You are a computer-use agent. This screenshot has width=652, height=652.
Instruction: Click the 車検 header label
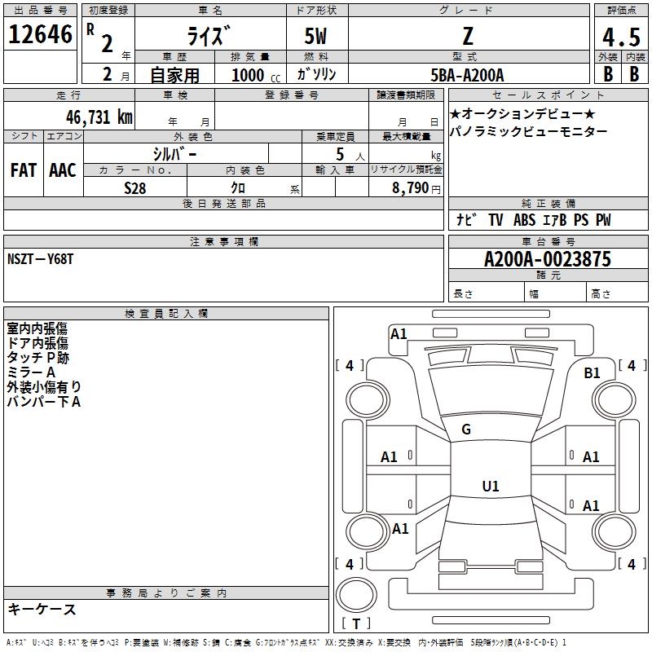(175, 95)
